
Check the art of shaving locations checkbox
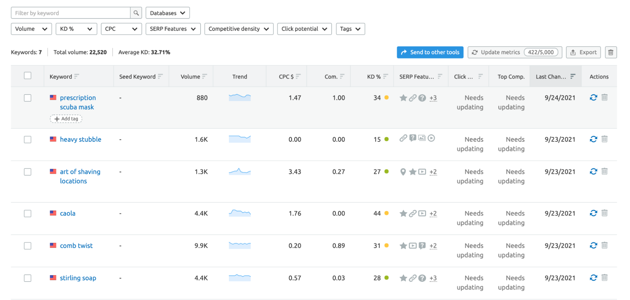point(28,172)
